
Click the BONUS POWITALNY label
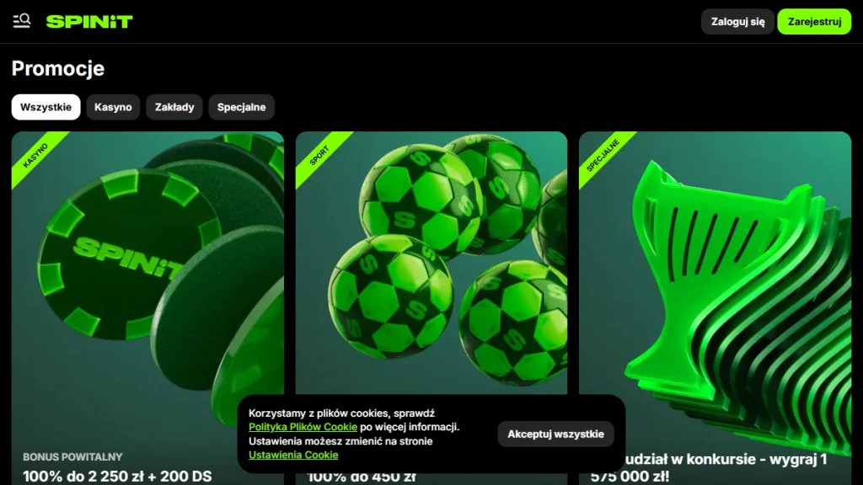[x=72, y=457]
